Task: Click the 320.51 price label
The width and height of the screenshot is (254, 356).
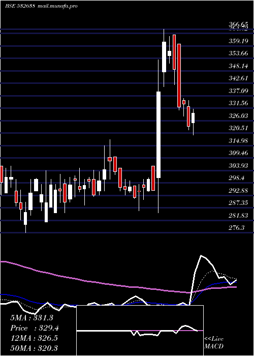Action: (238, 128)
